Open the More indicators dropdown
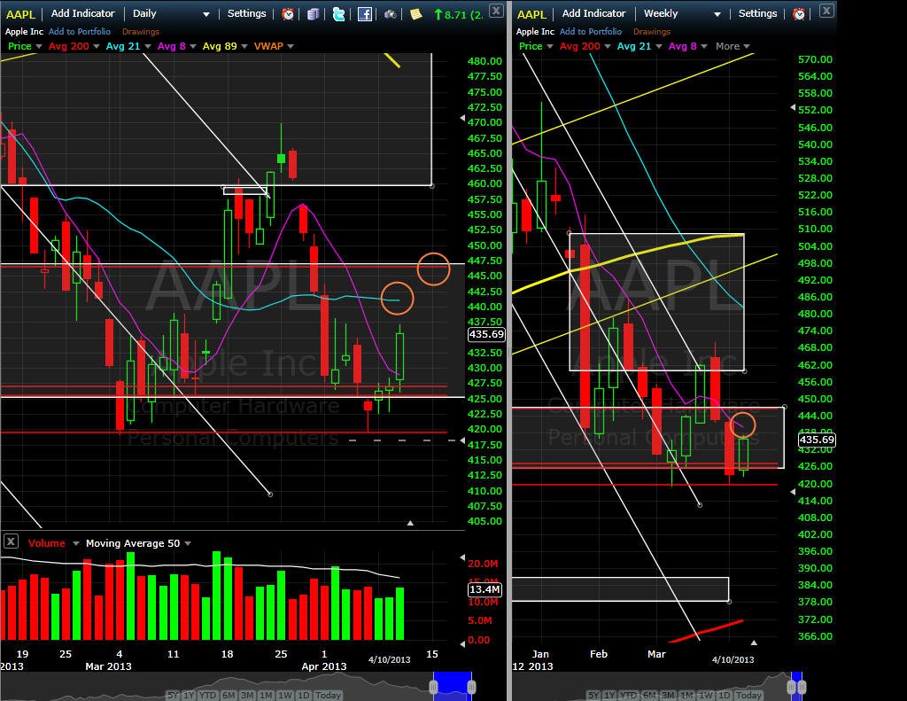The width and height of the screenshot is (907, 701). coord(733,46)
